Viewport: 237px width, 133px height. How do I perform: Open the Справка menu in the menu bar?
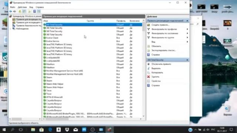(40, 7)
